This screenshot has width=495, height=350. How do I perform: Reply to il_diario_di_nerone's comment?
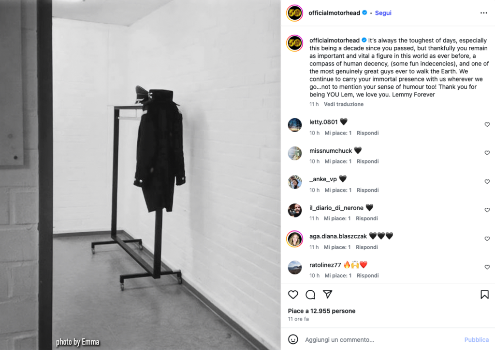click(x=366, y=218)
